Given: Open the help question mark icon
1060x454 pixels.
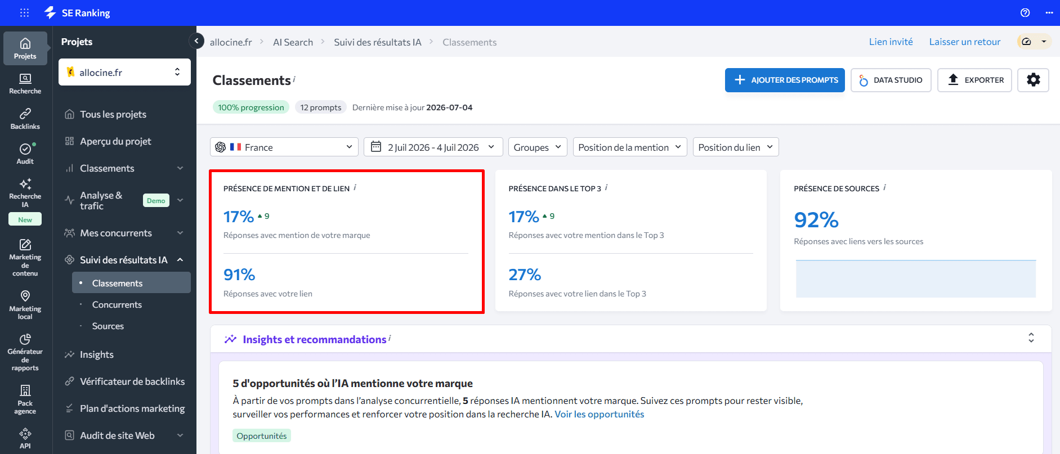Looking at the screenshot, I should coord(1025,12).
